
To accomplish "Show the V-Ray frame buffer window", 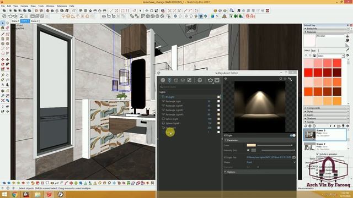I will tap(217, 80).
